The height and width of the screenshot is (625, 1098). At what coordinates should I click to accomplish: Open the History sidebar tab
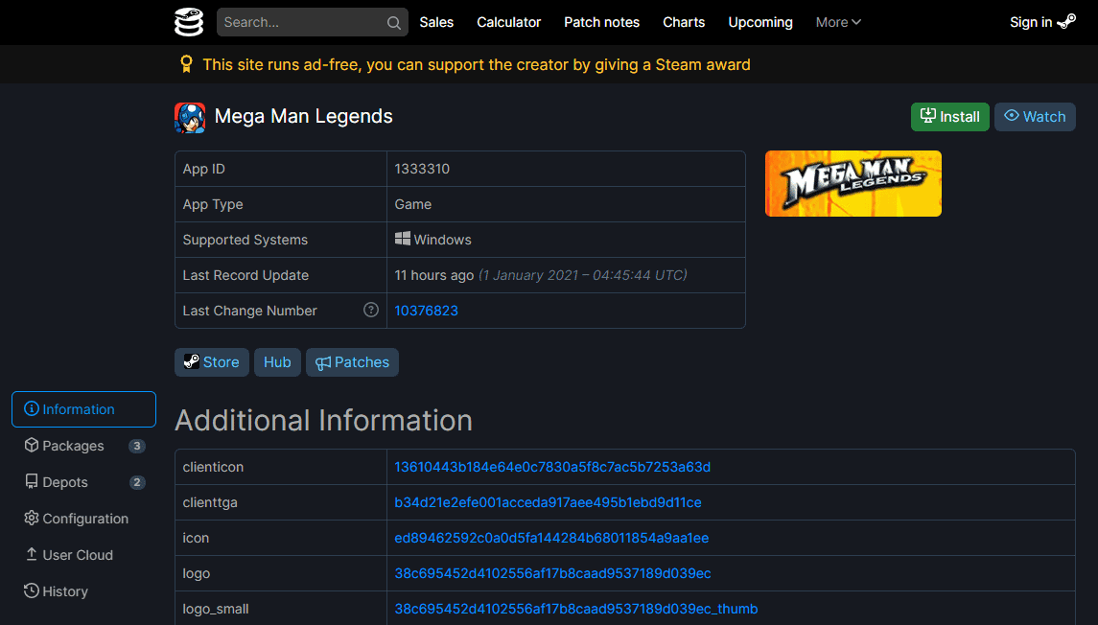click(x=83, y=591)
